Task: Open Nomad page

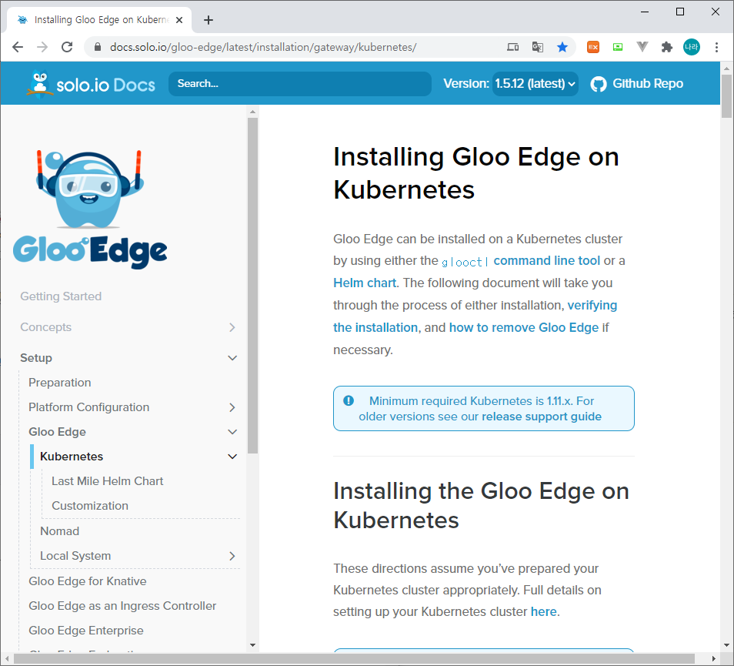Action: pos(59,530)
